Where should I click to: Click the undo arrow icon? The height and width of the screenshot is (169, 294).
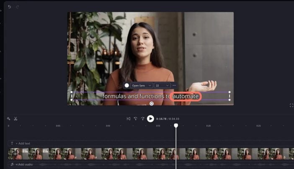click(x=10, y=7)
